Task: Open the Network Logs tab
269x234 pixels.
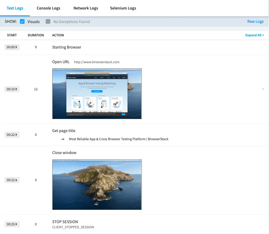Action: 86,8
